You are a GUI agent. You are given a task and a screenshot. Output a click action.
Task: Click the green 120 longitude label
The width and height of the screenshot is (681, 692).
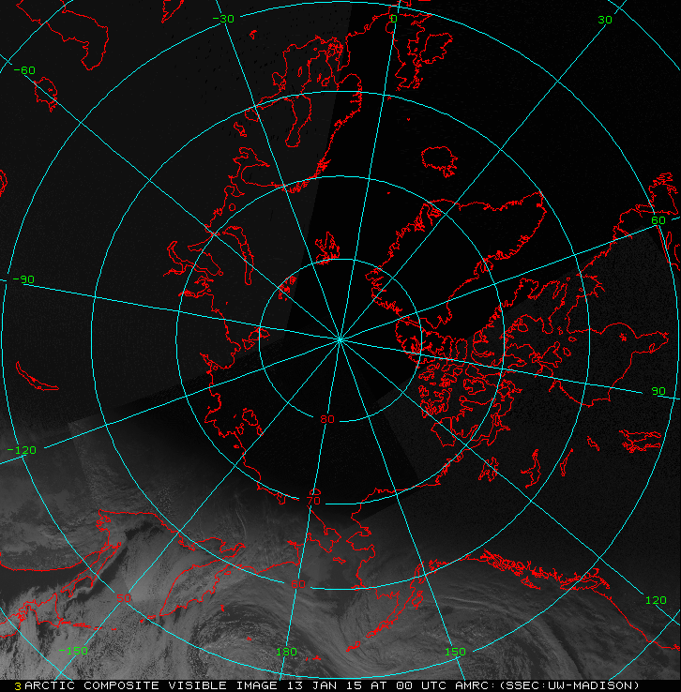pos(656,600)
